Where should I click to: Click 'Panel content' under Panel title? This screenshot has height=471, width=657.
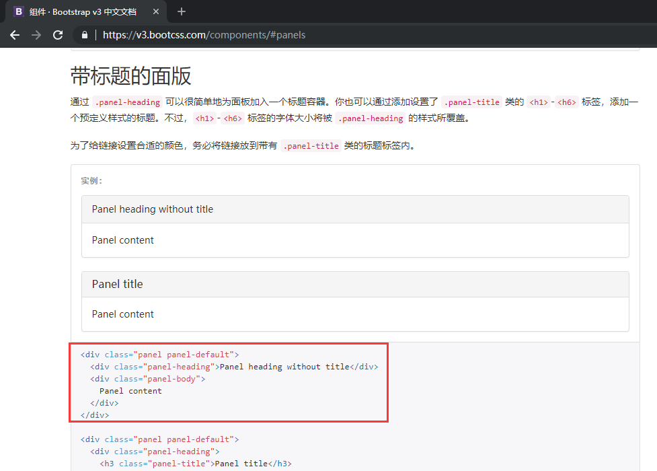123,314
